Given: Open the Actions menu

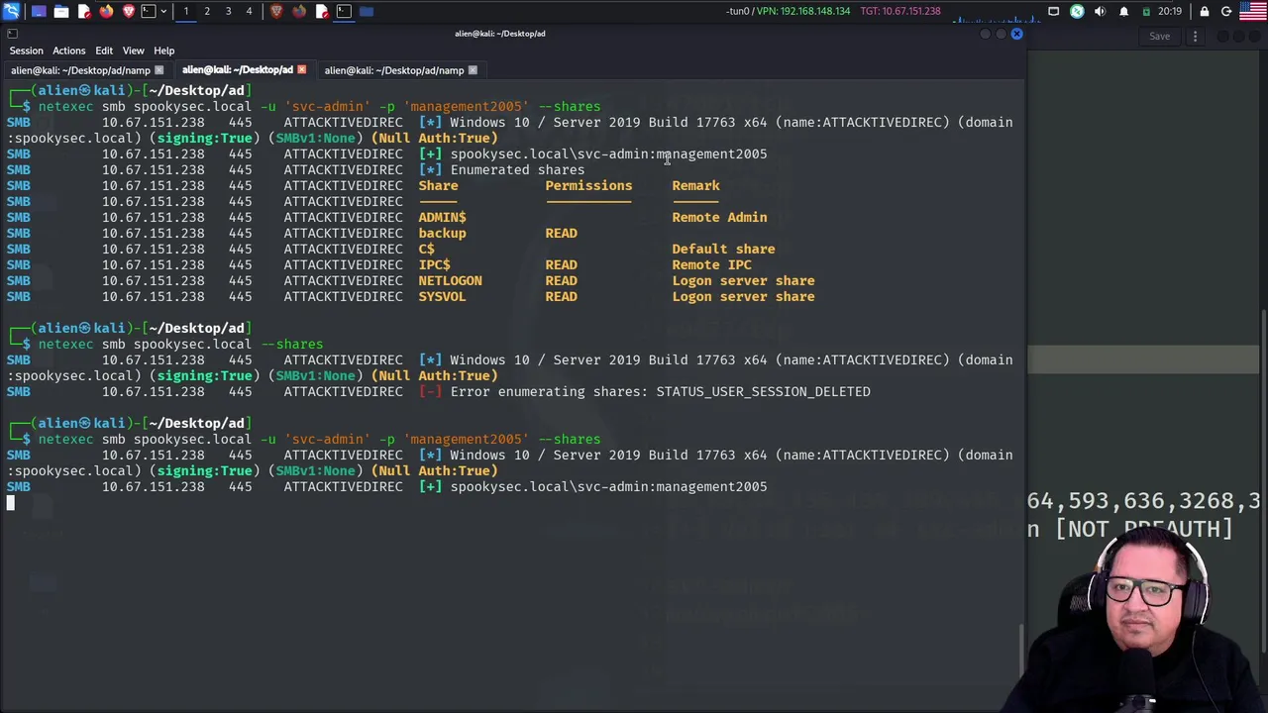Looking at the screenshot, I should click(69, 51).
